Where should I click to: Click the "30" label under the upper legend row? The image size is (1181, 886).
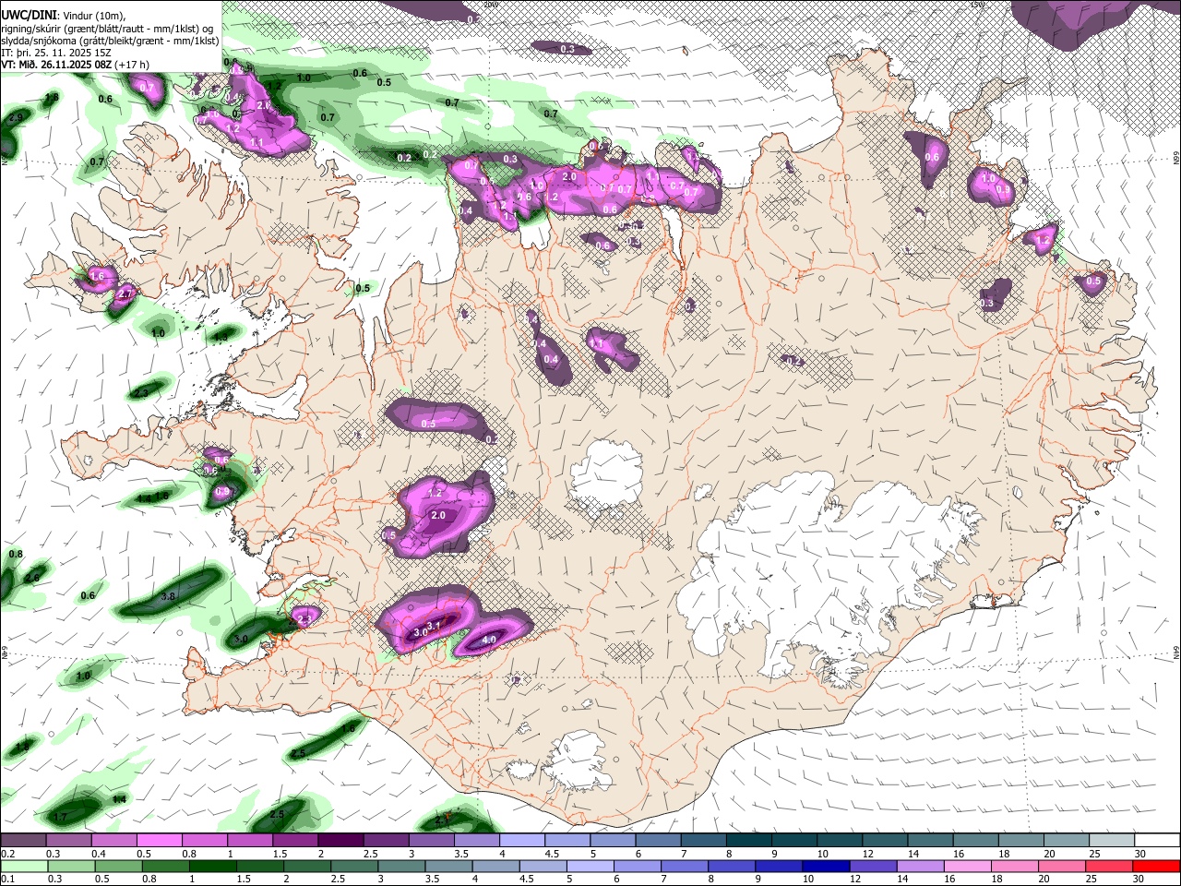click(1140, 854)
